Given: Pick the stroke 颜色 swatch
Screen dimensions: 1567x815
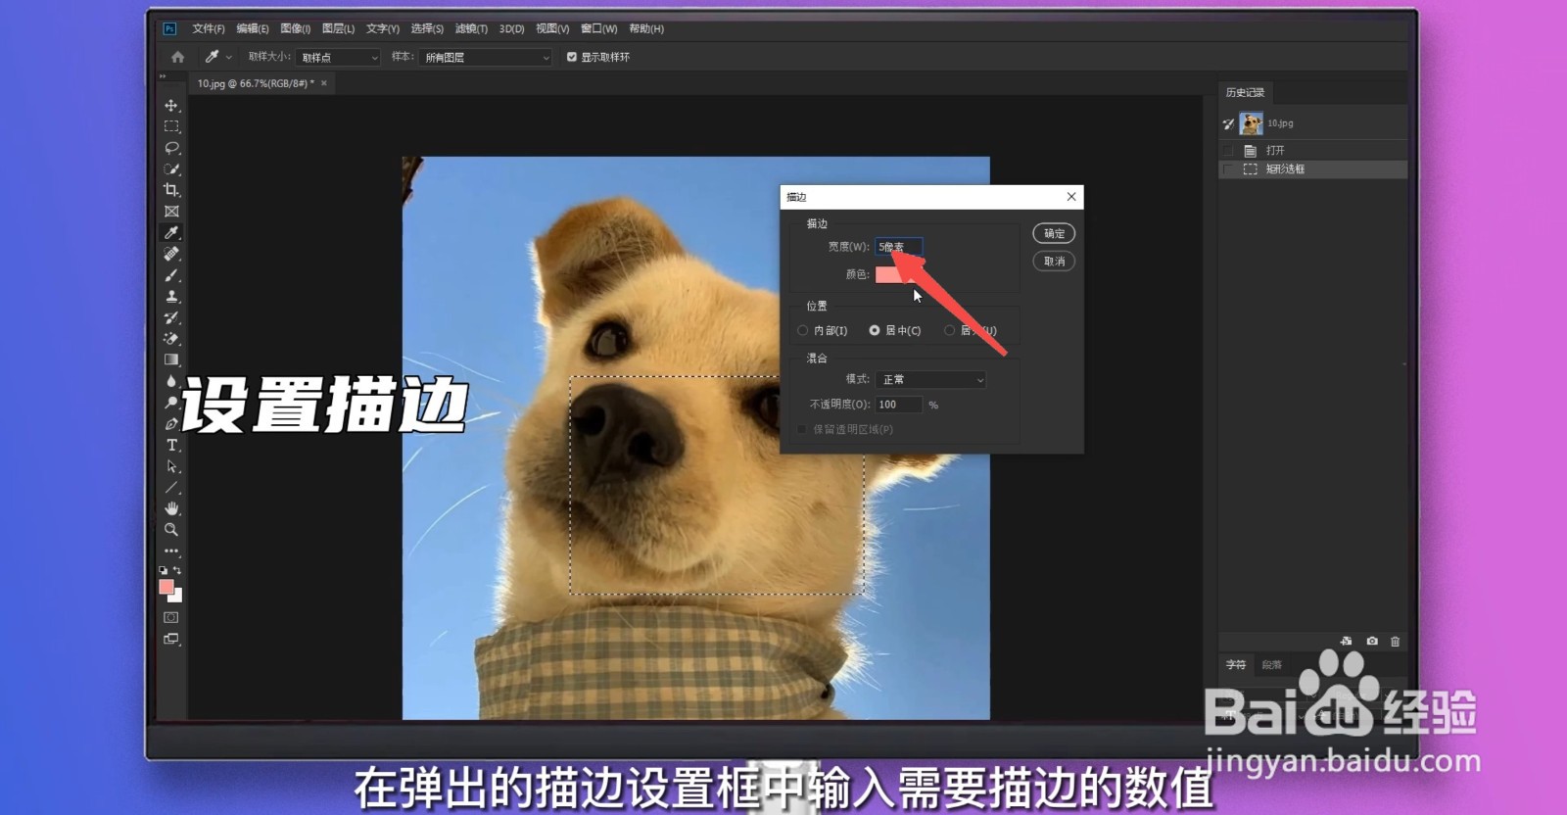Looking at the screenshot, I should pyautogui.click(x=898, y=274).
